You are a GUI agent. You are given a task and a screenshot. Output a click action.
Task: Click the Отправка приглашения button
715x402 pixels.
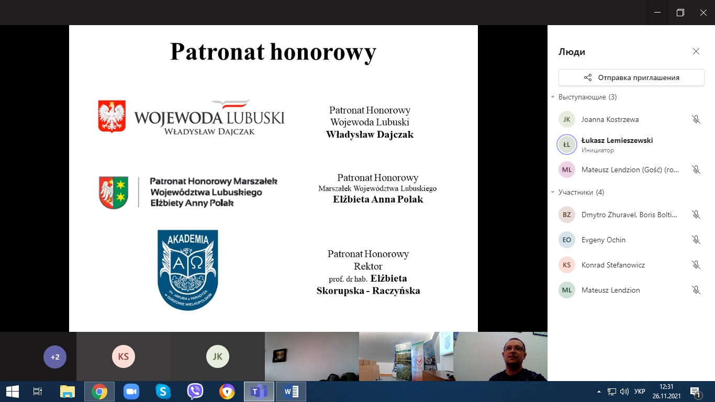[631, 77]
